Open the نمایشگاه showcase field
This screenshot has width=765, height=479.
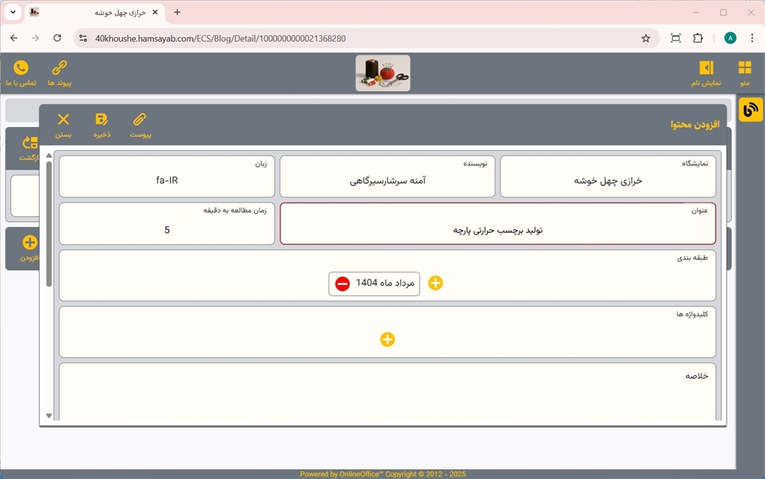(x=607, y=181)
